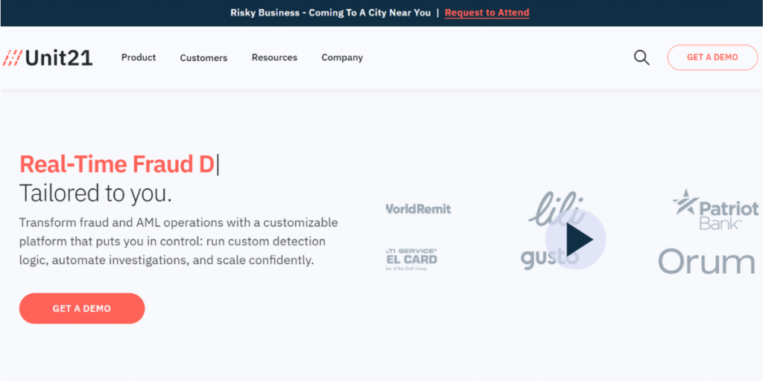The height and width of the screenshot is (381, 763).
Task: Click the Fuel Card logo
Action: pos(411,260)
